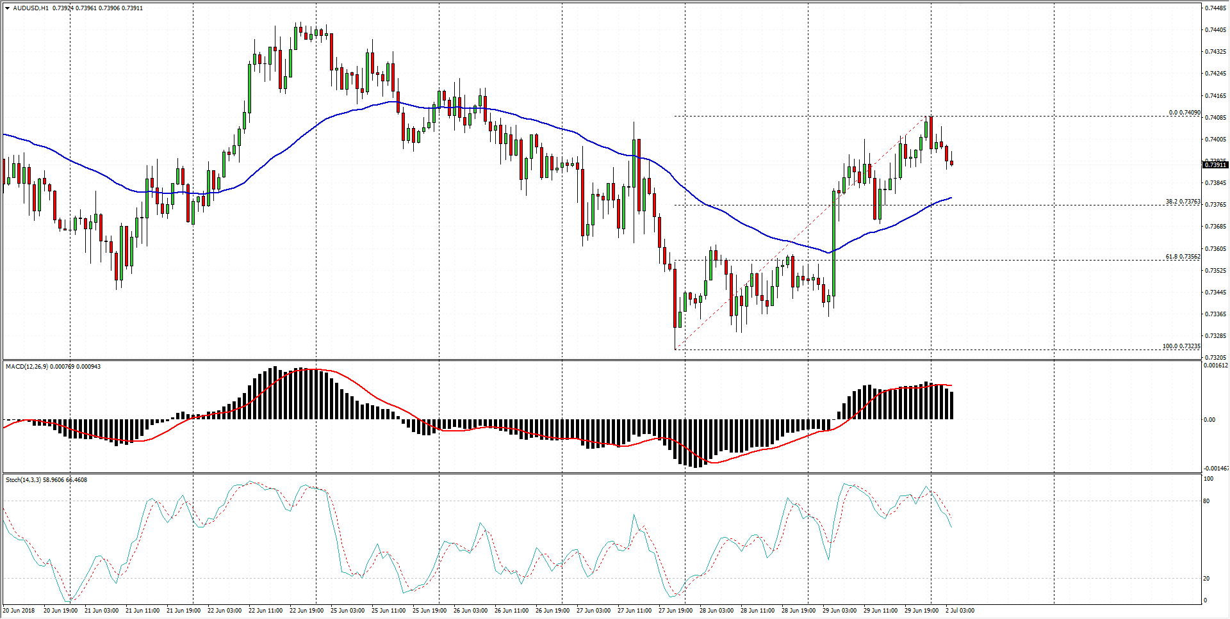Select the Fibonacci 61.8 level label 0.73562
The height and width of the screenshot is (619, 1230).
(1183, 257)
